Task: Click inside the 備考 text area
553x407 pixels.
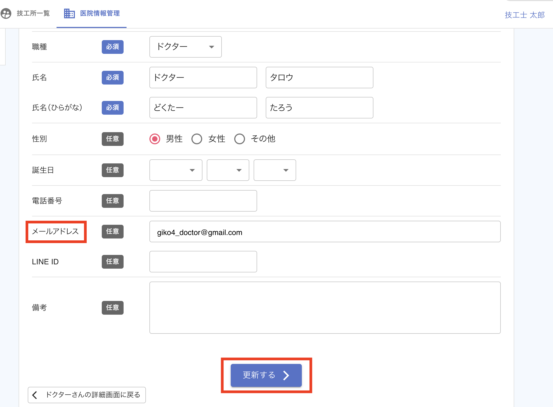Action: coord(325,308)
